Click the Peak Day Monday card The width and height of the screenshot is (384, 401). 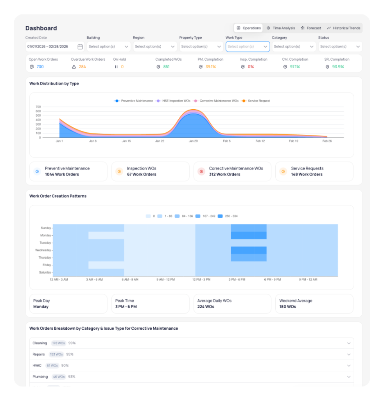click(x=68, y=304)
